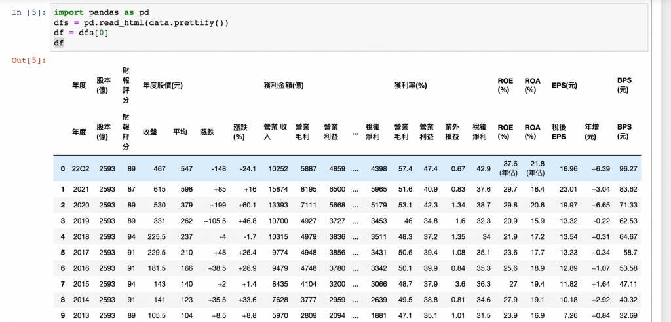
Task: Click the In [5] code cell editor
Action: coord(349,27)
